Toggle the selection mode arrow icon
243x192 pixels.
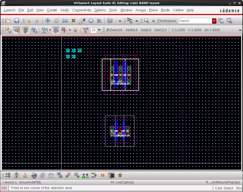point(8,30)
